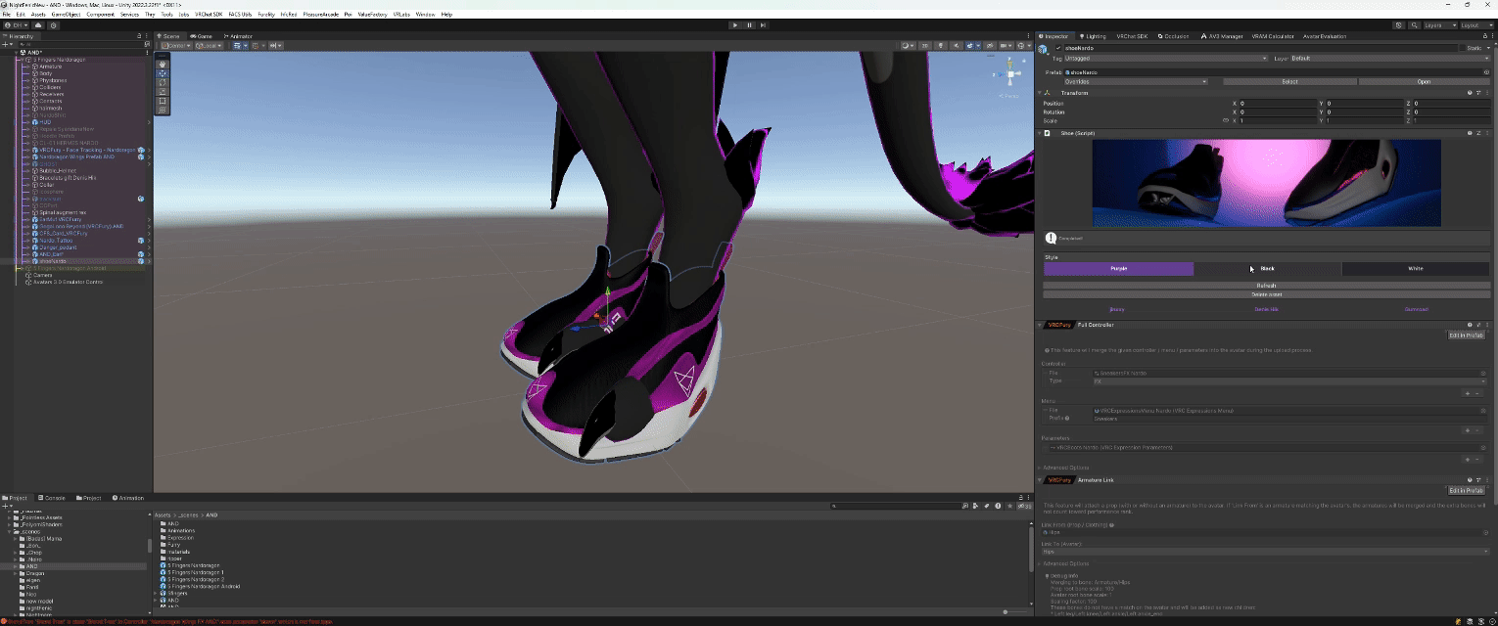The height and width of the screenshot is (626, 1498).
Task: Select Body object in Hierarchy
Action: (x=46, y=73)
